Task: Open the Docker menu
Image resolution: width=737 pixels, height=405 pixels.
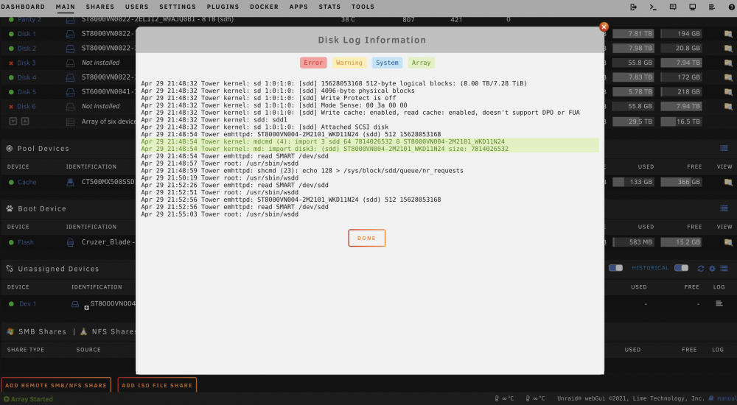Action: click(x=264, y=7)
